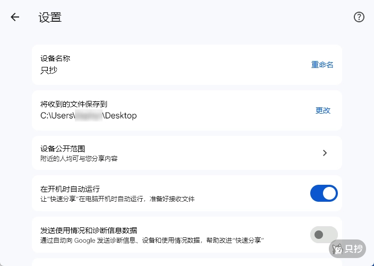Click 附近的人均可与您分享内容 description
This screenshot has width=374, height=266.
click(x=79, y=159)
